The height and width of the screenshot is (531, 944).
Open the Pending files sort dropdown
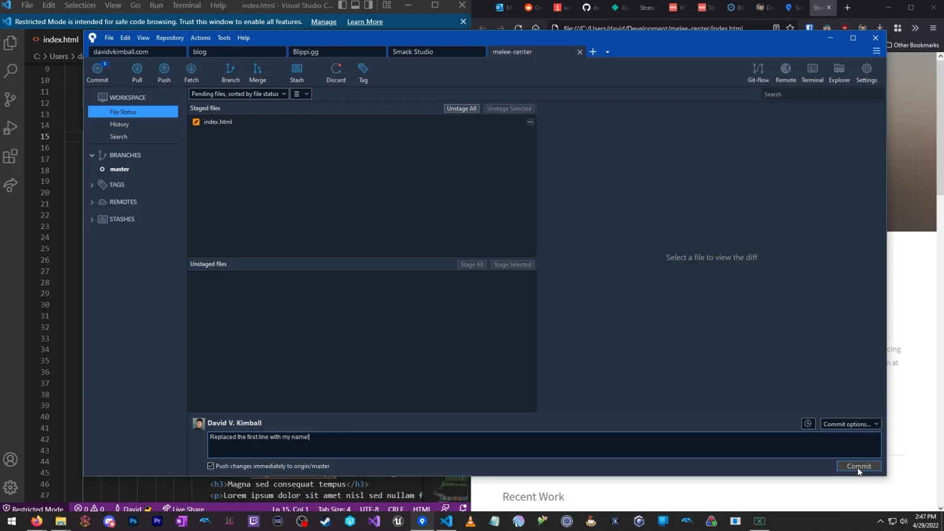tap(238, 93)
